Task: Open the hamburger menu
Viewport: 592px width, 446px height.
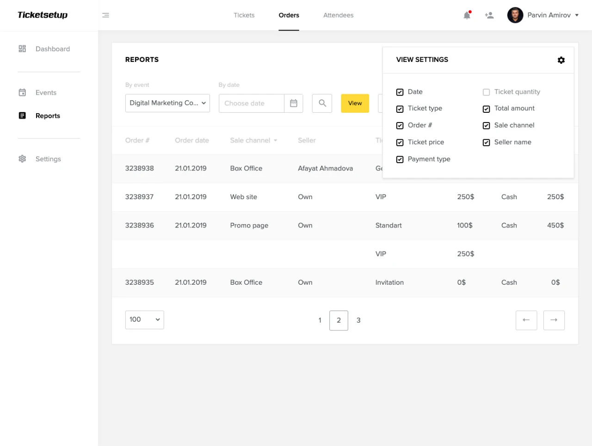Action: (106, 15)
